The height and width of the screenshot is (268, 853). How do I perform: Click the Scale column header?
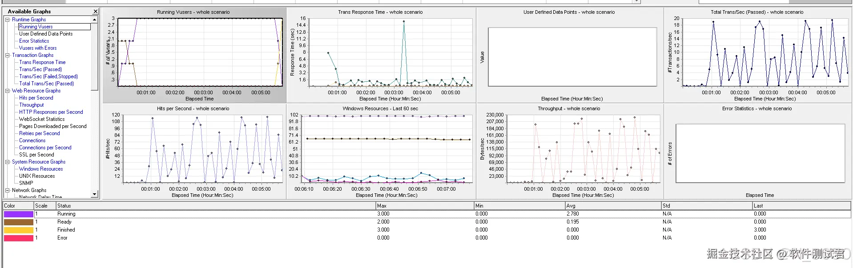[x=45, y=206]
